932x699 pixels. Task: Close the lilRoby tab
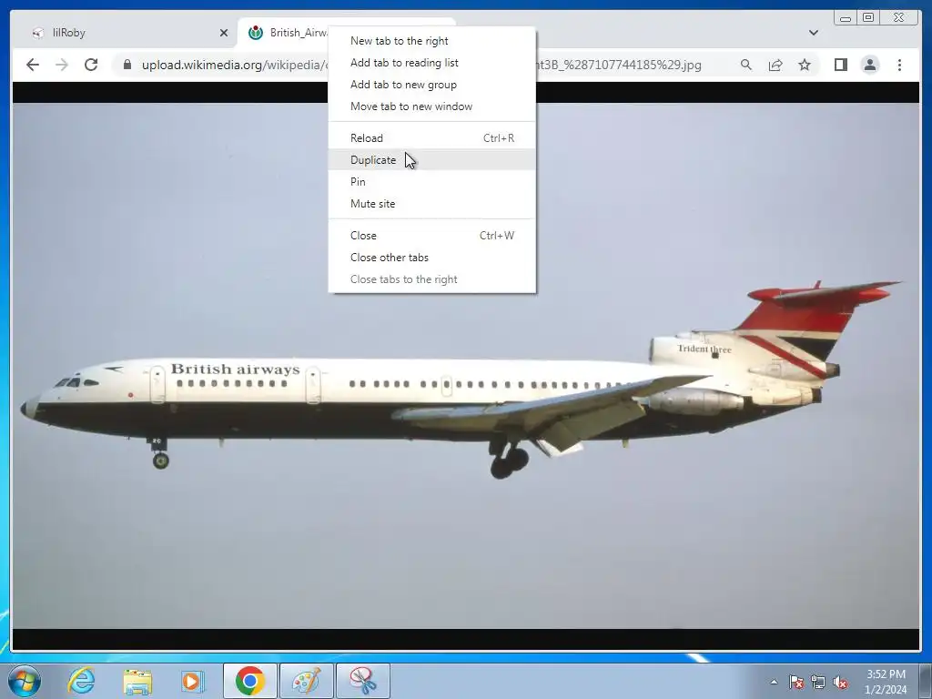[224, 33]
